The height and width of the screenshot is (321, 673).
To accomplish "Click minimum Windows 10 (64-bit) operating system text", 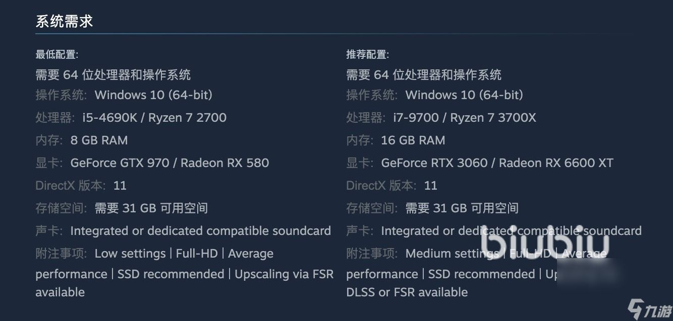I will (153, 95).
